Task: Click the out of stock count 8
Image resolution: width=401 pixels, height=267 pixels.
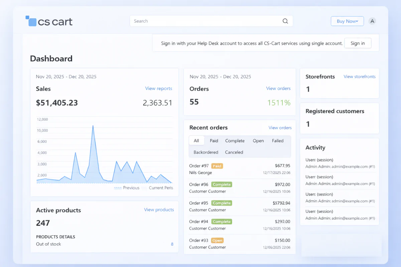Action: tap(172, 244)
